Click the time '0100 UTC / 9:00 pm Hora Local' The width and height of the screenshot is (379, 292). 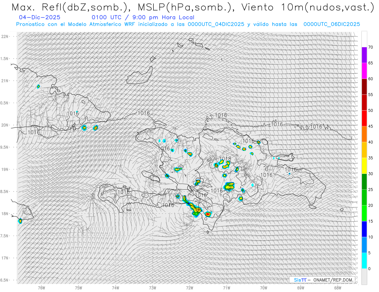[143, 17]
